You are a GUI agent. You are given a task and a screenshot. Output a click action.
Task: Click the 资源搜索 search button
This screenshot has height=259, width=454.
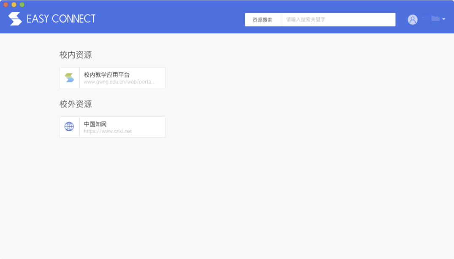(263, 20)
